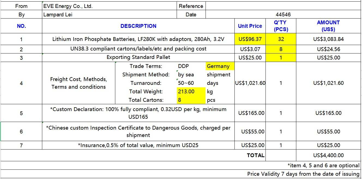Image resolution: width=362 pixels, height=179 pixels.
Task: Click the Total Weight value 213.00
Action: pyautogui.click(x=191, y=91)
